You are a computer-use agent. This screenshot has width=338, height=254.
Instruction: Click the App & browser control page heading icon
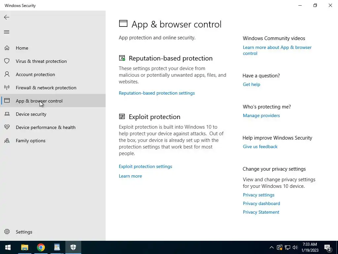click(x=123, y=23)
